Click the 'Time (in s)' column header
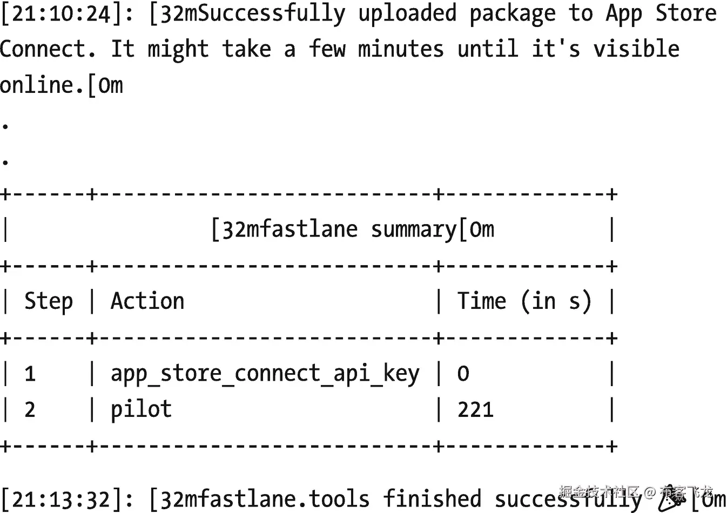727x513 pixels. pos(524,301)
